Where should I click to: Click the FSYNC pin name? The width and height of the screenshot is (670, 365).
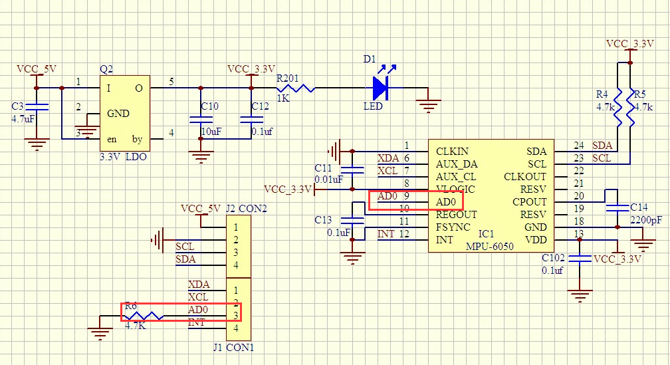coord(453,227)
